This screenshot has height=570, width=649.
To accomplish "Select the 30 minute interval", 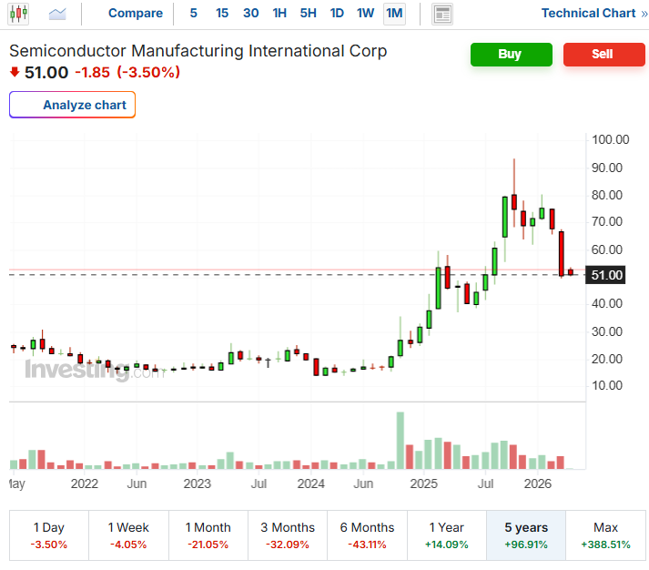I will click(x=251, y=14).
